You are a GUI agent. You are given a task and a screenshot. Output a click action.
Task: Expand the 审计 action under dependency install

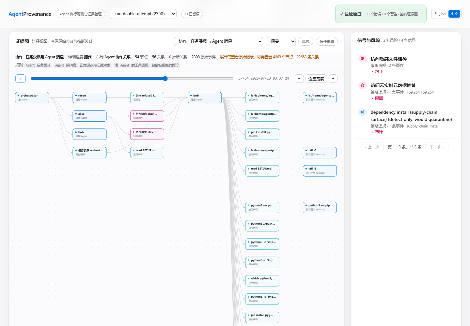(377, 132)
